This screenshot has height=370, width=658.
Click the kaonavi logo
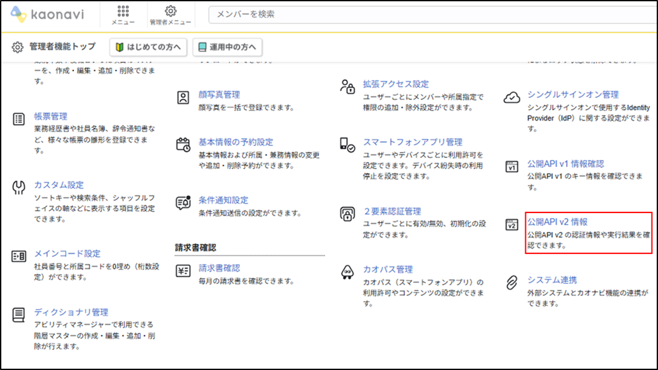(48, 15)
